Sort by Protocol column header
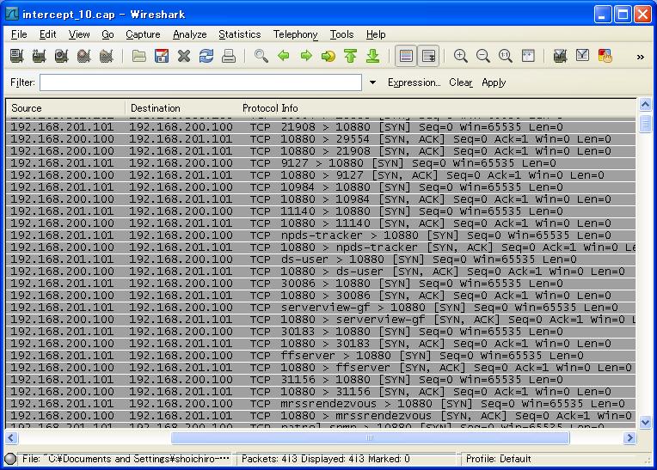 coord(261,108)
